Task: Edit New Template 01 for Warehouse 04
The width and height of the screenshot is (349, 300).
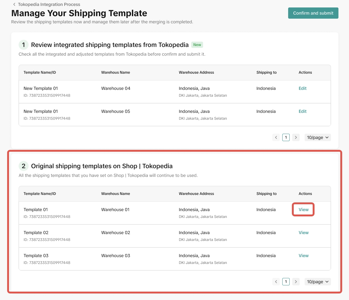Action: (x=302, y=88)
